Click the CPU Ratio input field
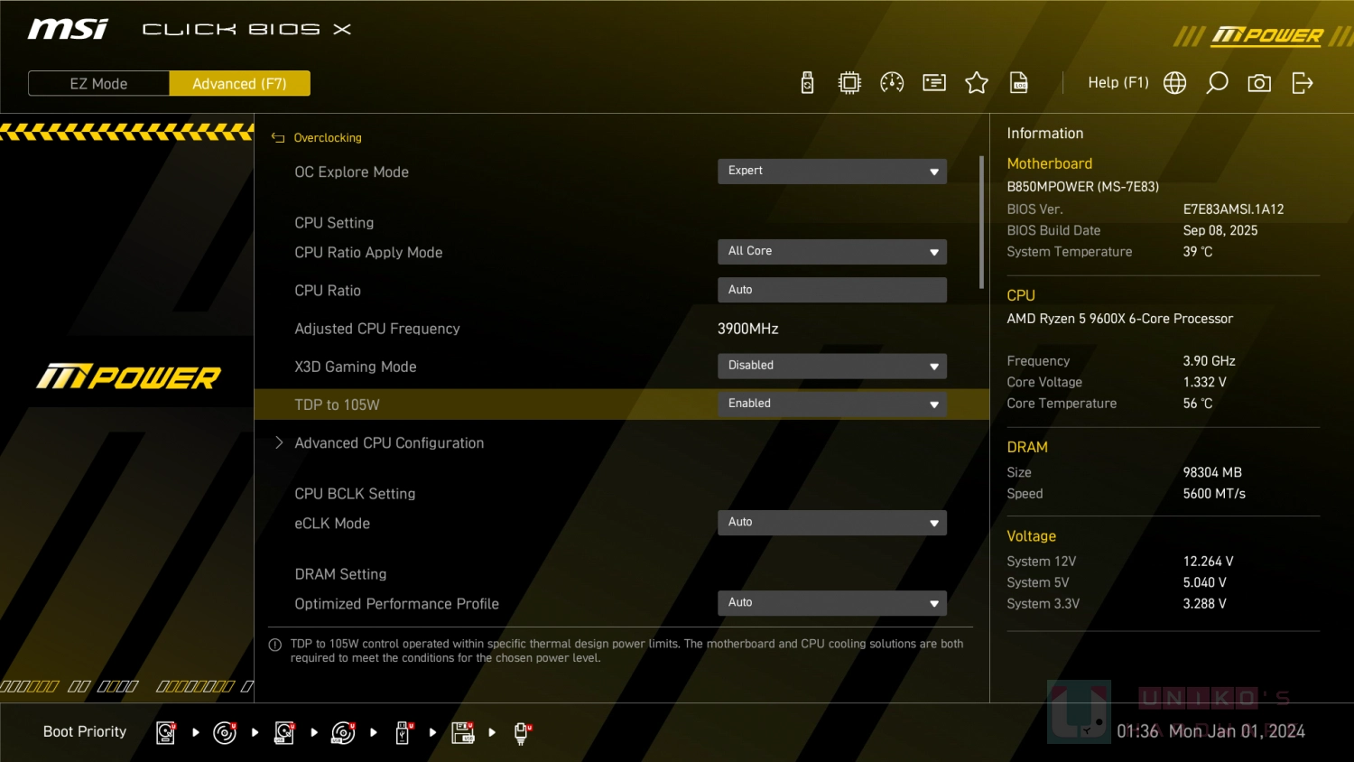Screen dimensions: 1354x762 coord(831,290)
